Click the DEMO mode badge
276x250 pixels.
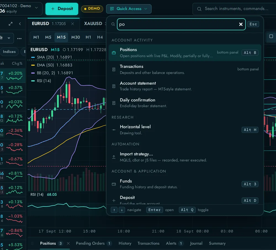pos(92,9)
